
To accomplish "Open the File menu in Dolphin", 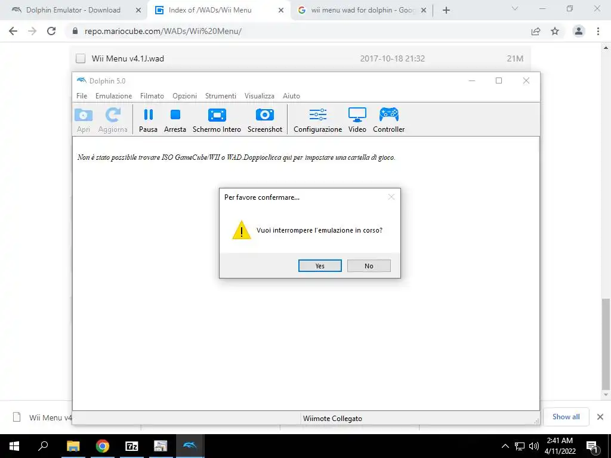I will pos(82,96).
